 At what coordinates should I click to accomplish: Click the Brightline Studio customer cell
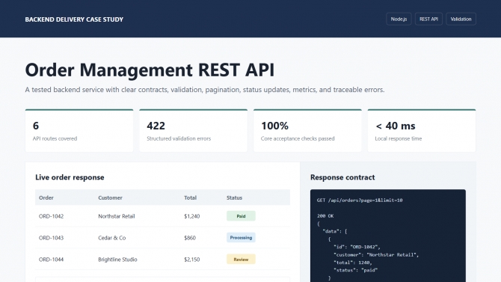coord(117,260)
